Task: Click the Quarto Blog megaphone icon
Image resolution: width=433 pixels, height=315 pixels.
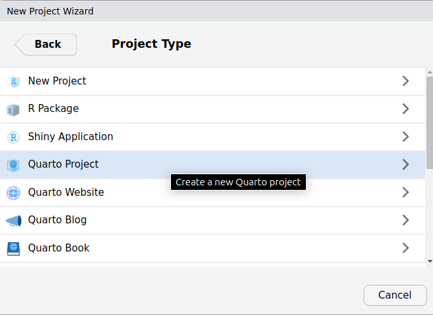Action: (13, 221)
